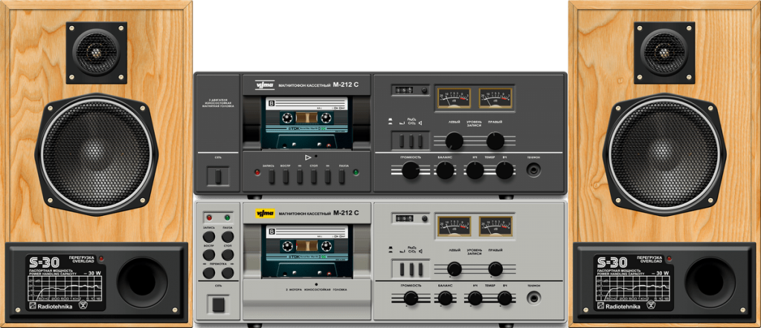Push the round ВОСПР button on silver deck
The width and height of the screenshot is (761, 328).
[x=209, y=255]
